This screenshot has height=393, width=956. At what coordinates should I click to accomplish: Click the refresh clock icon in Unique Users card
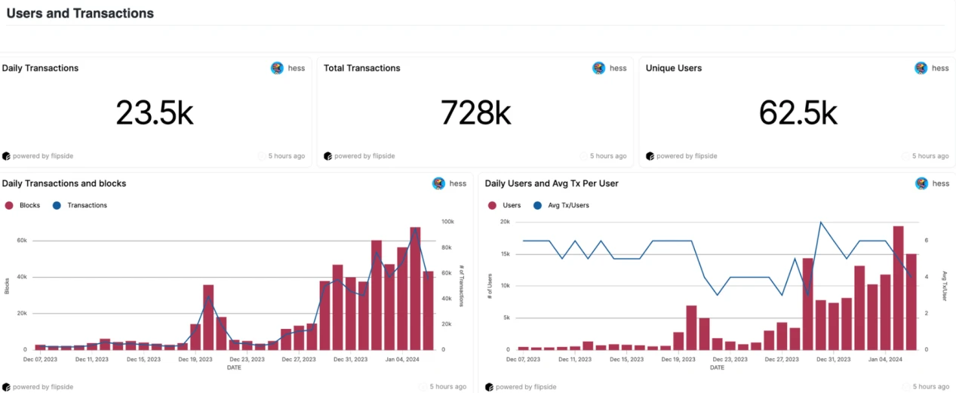pyautogui.click(x=905, y=156)
